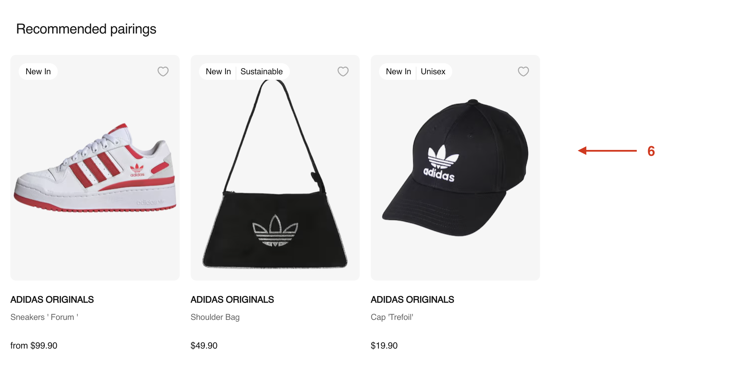This screenshot has width=738, height=380.
Task: Favorite the Trefoil cap with heart icon
Action: [x=523, y=72]
